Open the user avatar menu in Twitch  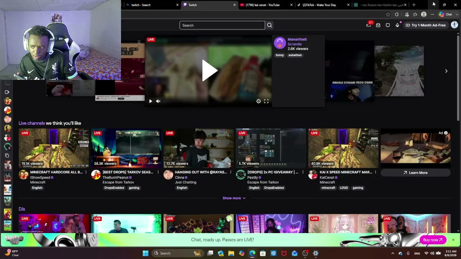(x=455, y=25)
